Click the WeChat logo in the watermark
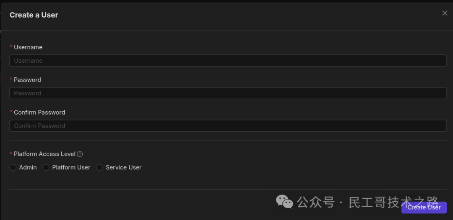453x220 pixels. point(284,202)
